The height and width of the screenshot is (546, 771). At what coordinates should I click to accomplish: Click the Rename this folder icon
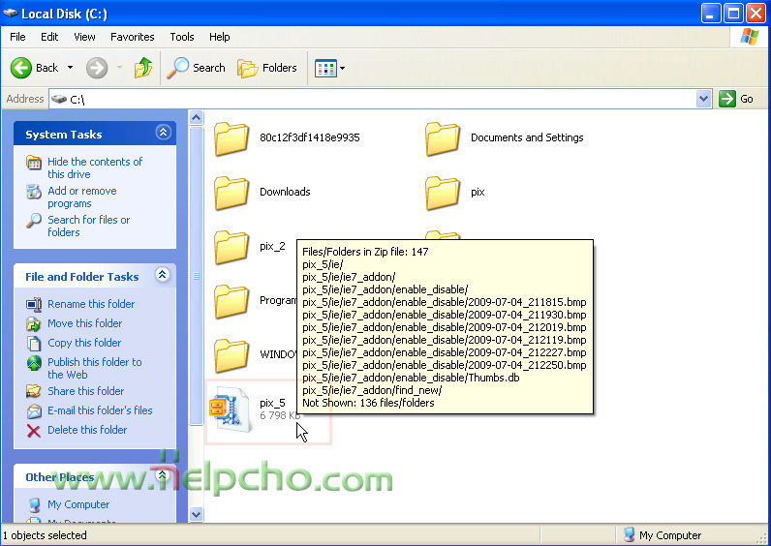click(x=34, y=305)
